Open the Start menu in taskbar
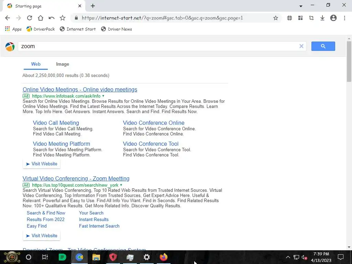 [12, 257]
